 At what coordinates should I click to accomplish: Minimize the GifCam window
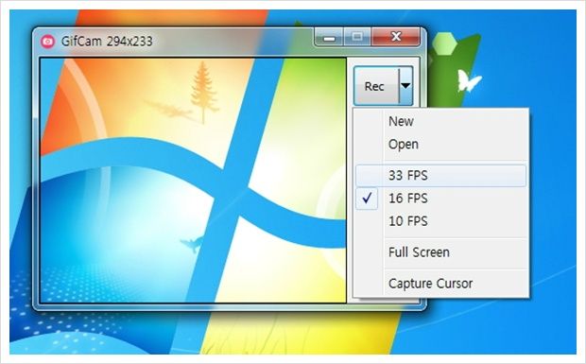pos(329,37)
